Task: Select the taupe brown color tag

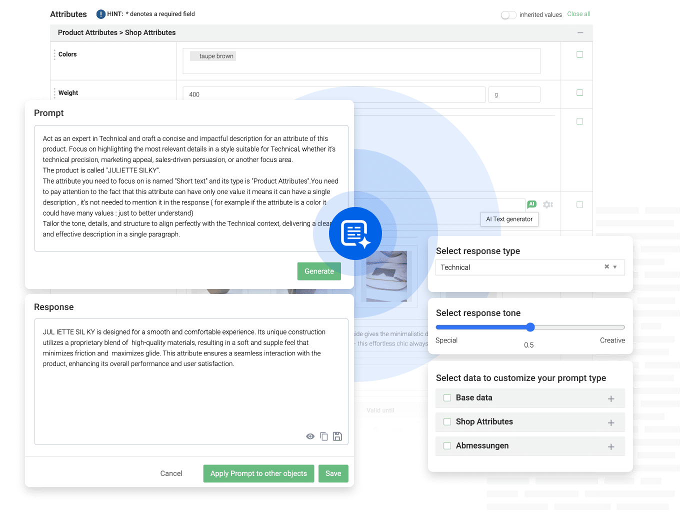Action: point(212,56)
